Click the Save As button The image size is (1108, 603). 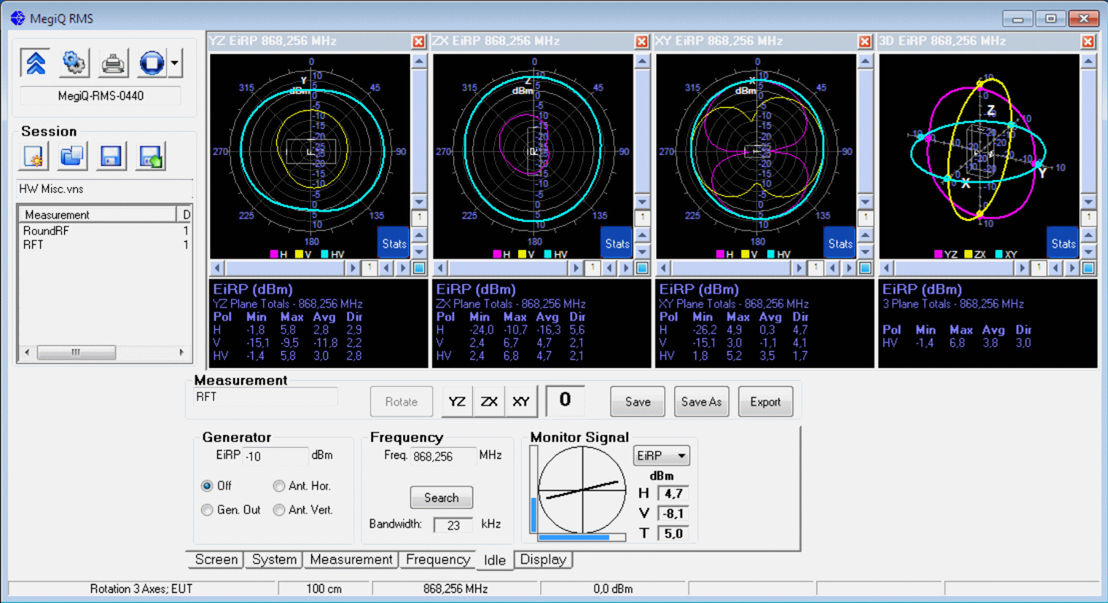coord(701,402)
